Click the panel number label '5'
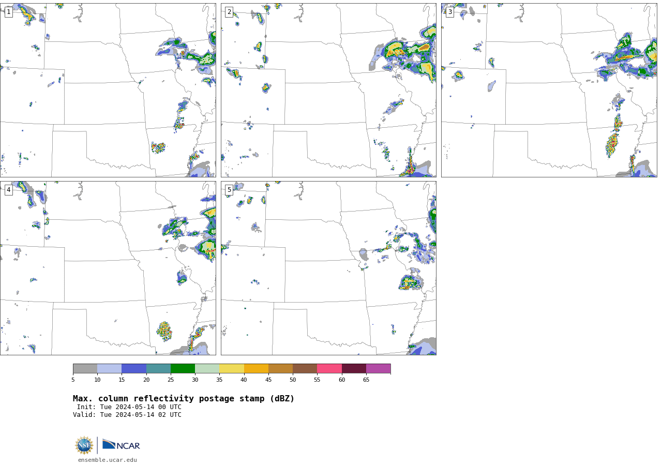662x466 pixels. coord(229,190)
